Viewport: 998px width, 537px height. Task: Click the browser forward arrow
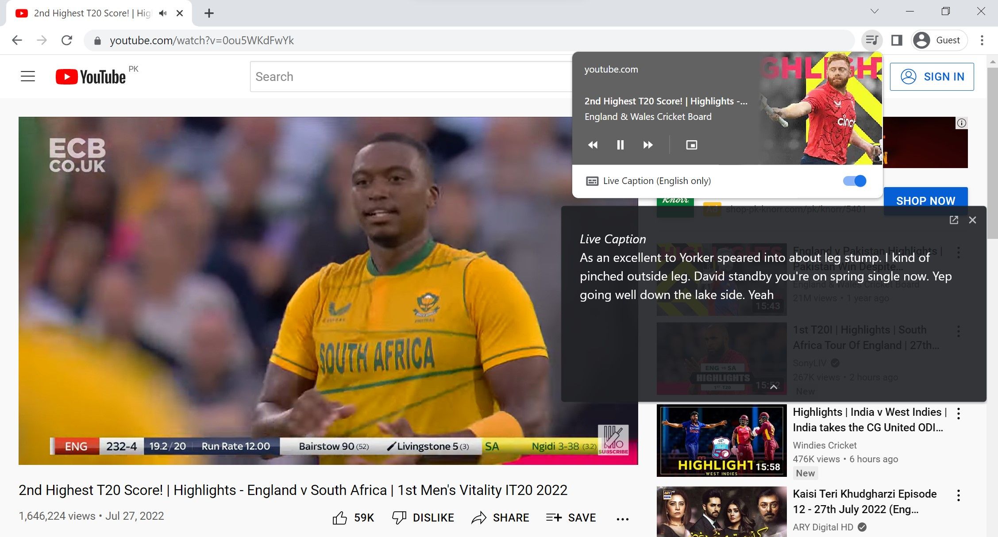tap(42, 40)
